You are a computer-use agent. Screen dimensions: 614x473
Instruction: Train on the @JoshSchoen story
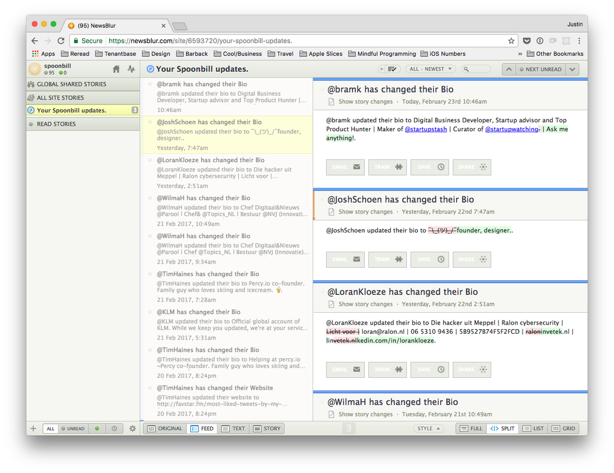(387, 260)
